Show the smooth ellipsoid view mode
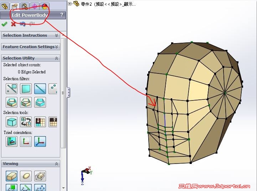Viewport: 257px width, 191px height. click(26, 176)
